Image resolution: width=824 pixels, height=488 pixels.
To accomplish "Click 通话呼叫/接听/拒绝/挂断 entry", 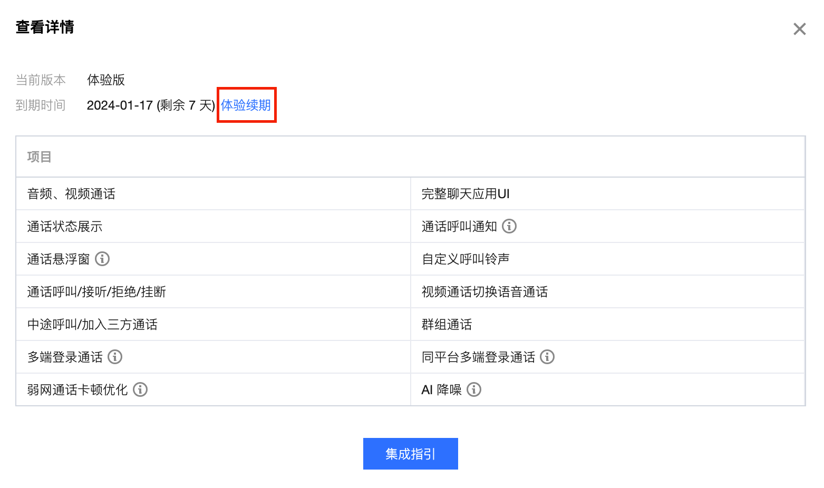I will click(97, 292).
